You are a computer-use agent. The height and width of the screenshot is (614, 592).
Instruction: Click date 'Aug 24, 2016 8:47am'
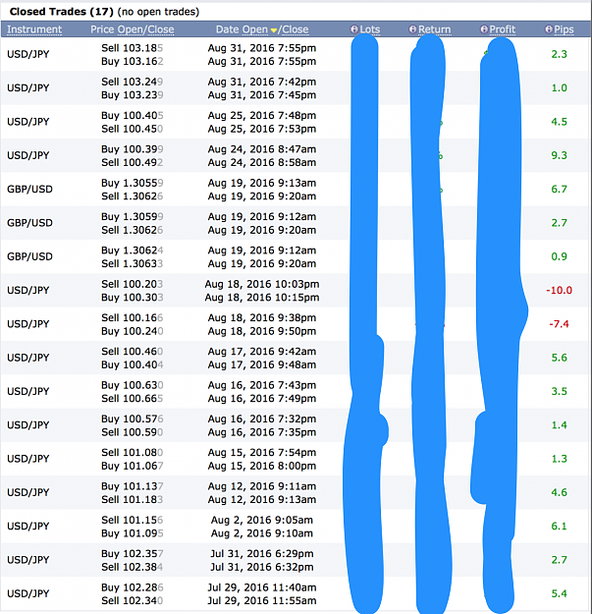coord(262,148)
